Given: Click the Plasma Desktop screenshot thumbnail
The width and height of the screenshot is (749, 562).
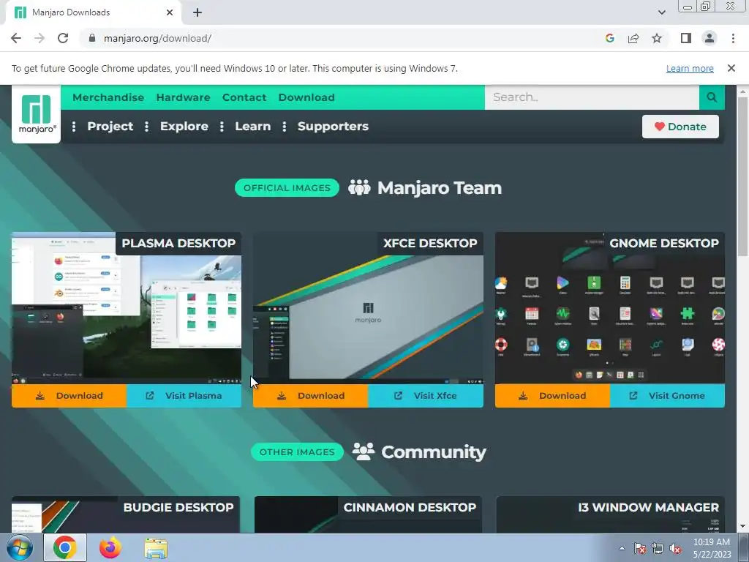Looking at the screenshot, I should pyautogui.click(x=127, y=308).
